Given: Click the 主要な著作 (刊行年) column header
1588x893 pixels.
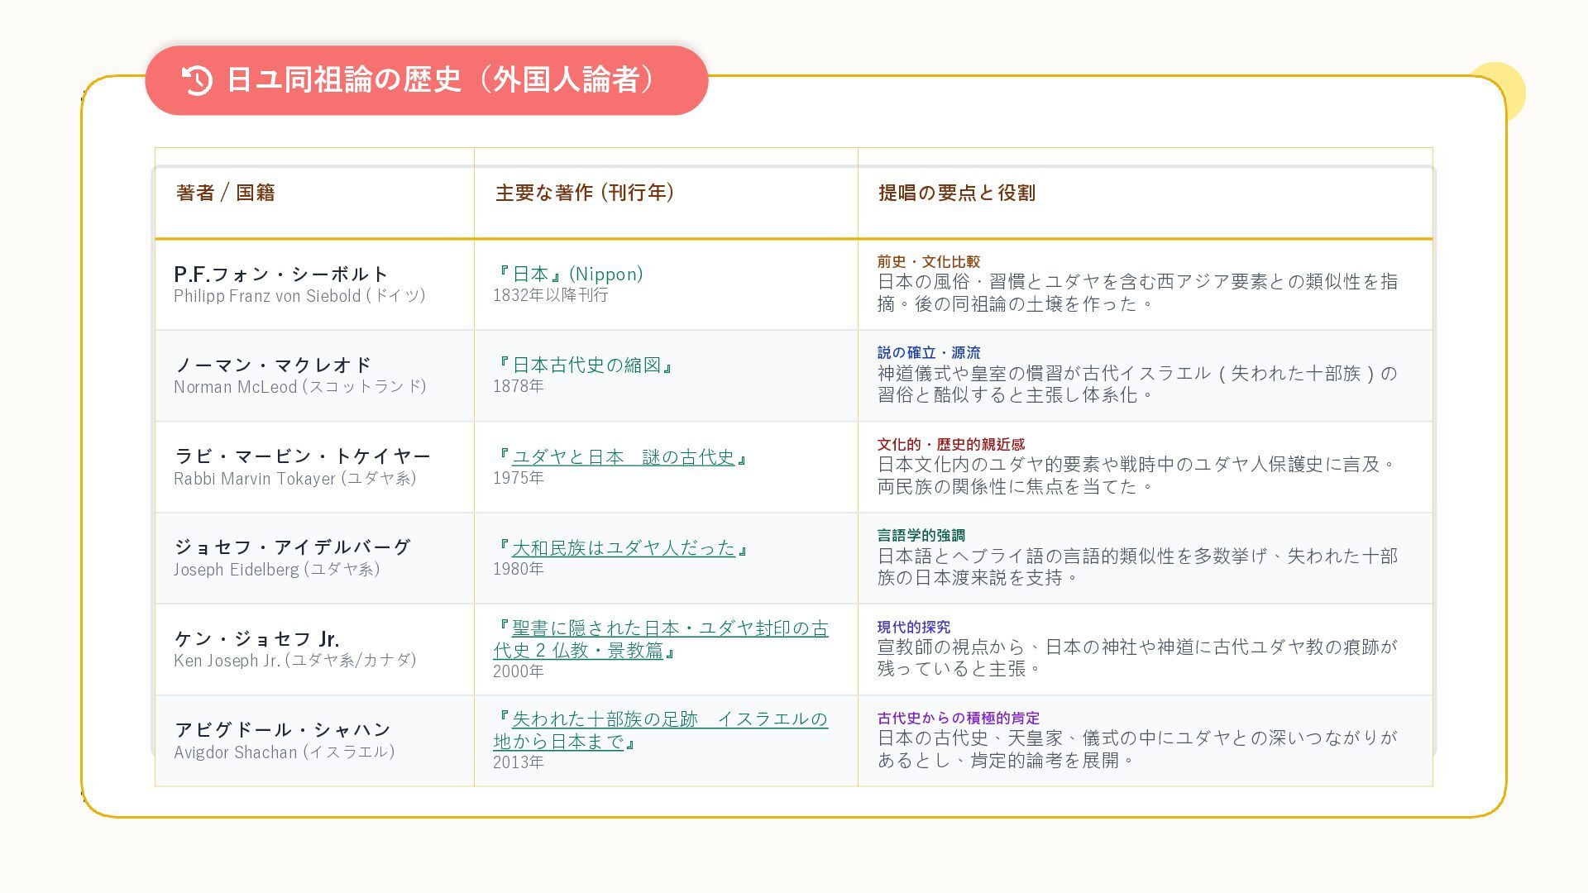Looking at the screenshot, I should click(x=585, y=193).
